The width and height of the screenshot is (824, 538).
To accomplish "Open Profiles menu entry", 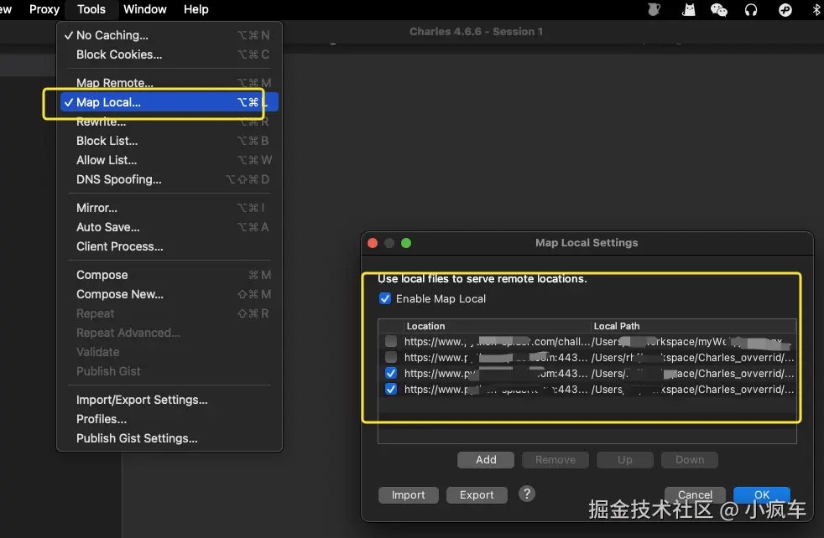I will click(169, 419).
